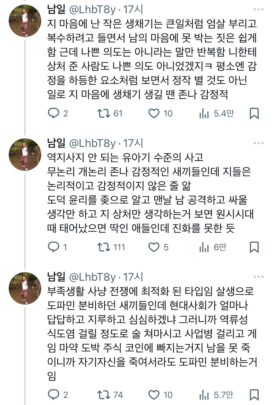Viewport: 274px width, 405px height.
Task: Open profile picture of first tweet
Action: [25, 21]
